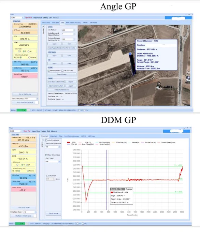Viewport: 200px width, 232px height.
Task: Collapse the Controls panel chevron in chart window
Action: click(x=42, y=140)
